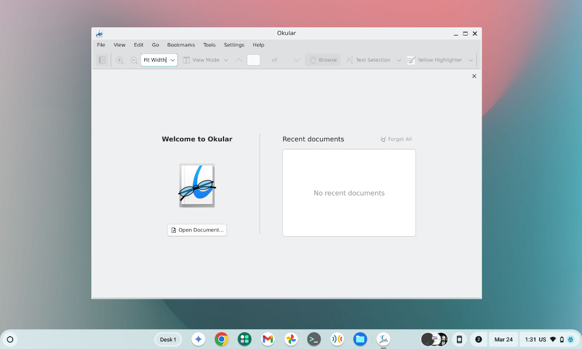
Task: Click the zoom in magnifier icon
Action: (x=119, y=60)
